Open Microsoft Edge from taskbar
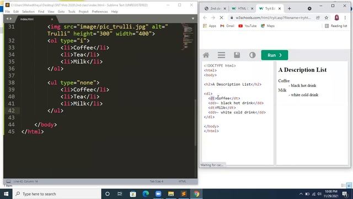Screen dimensions: 353x199 pos(146,194)
